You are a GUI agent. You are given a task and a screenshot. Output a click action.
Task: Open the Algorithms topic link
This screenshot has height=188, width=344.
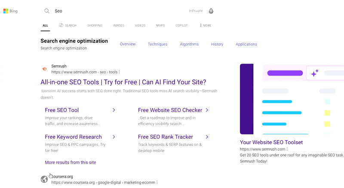click(x=189, y=44)
